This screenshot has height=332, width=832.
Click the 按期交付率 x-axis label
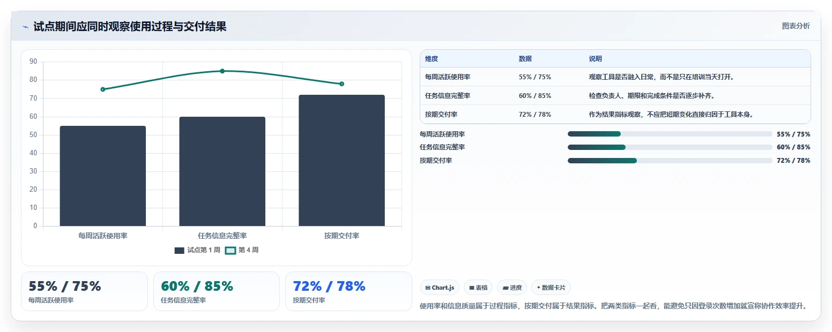pyautogui.click(x=341, y=236)
